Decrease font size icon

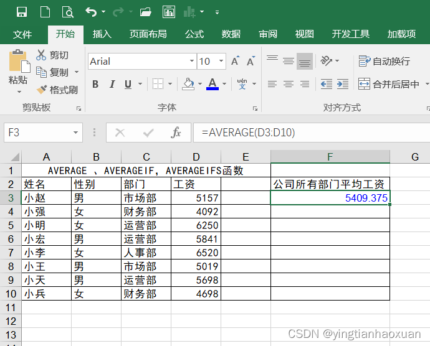pos(251,61)
